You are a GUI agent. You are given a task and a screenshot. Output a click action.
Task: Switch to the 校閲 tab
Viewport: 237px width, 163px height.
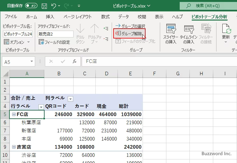pos(142,17)
